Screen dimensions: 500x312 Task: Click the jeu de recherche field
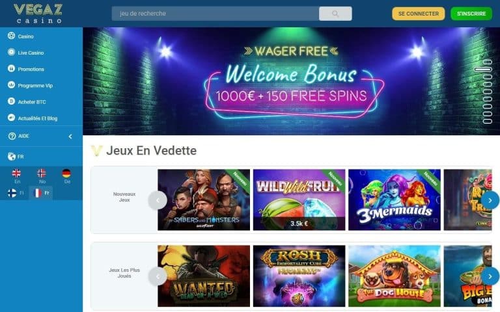[215, 14]
